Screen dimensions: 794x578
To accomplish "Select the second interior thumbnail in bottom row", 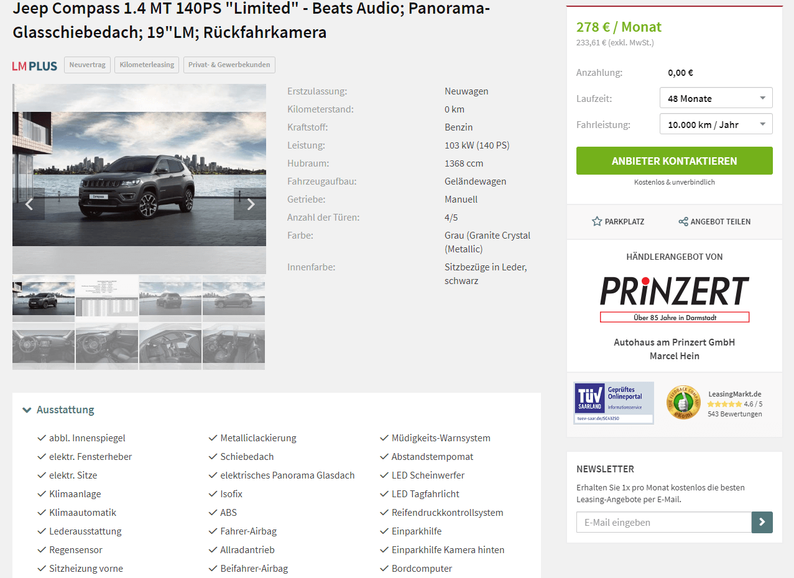I will pyautogui.click(x=107, y=346).
